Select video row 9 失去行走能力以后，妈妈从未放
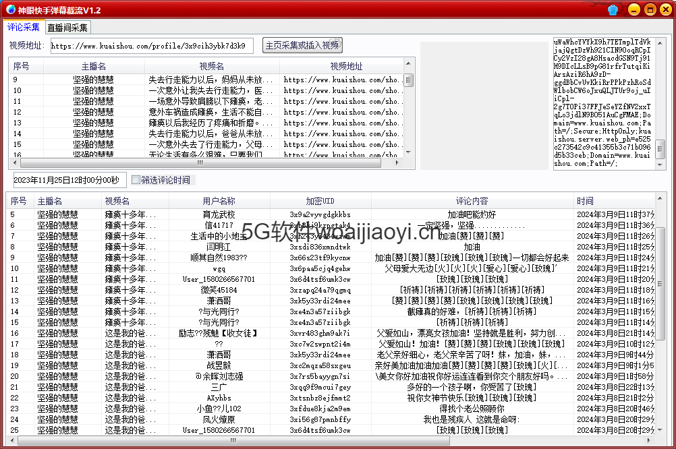The width and height of the screenshot is (676, 449). point(207,80)
